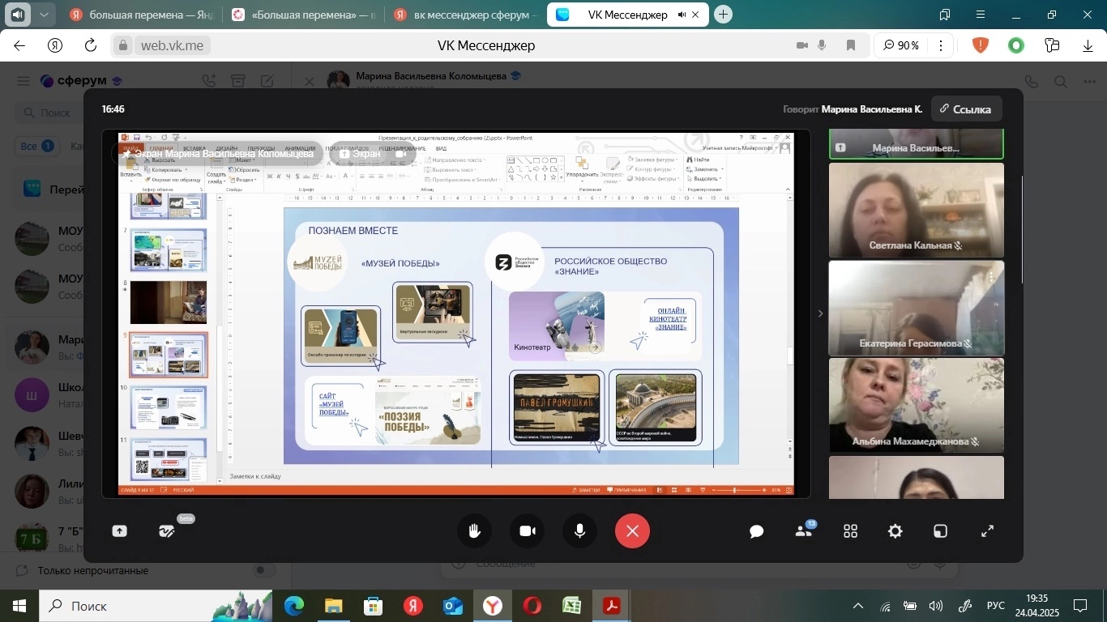Open the 90% zoom control
1107x622 pixels.
tap(901, 45)
